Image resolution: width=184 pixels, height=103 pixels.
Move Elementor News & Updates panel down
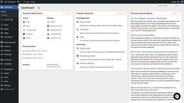coord(176,13)
